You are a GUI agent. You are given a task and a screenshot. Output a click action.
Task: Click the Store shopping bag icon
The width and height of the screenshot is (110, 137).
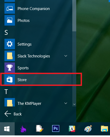pyautogui.click(x=10, y=80)
